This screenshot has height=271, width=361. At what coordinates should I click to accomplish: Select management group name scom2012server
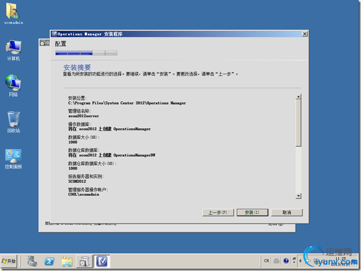point(84,116)
